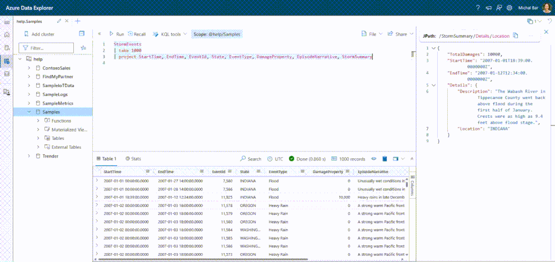Screen dimensions: 555x262
Task: Open the tabs count dropdown
Action: pyautogui.click(x=534, y=21)
